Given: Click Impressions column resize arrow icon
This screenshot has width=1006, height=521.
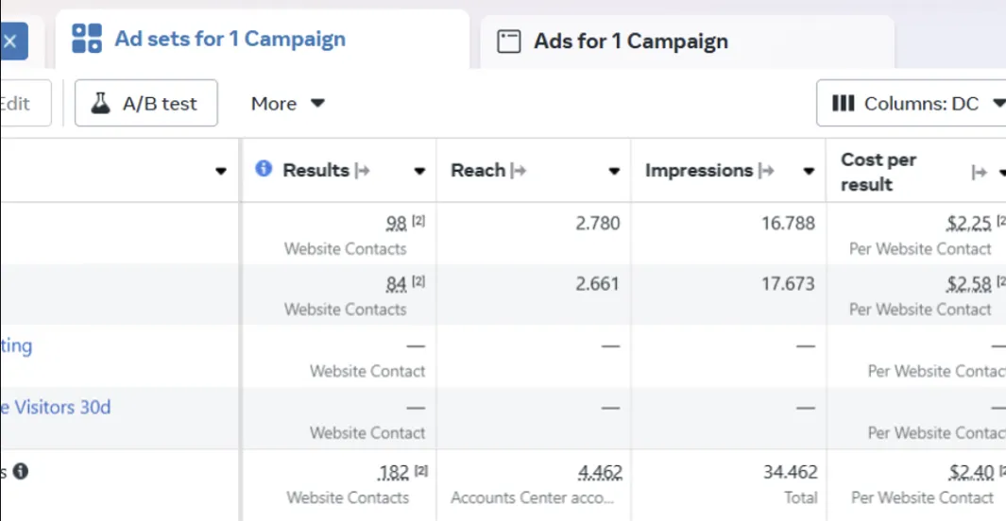Looking at the screenshot, I should click(x=766, y=171).
